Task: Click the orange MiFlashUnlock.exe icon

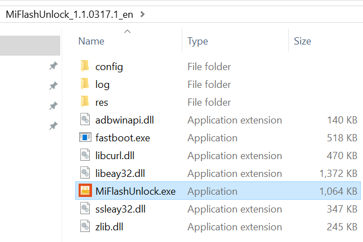Action: point(85,191)
